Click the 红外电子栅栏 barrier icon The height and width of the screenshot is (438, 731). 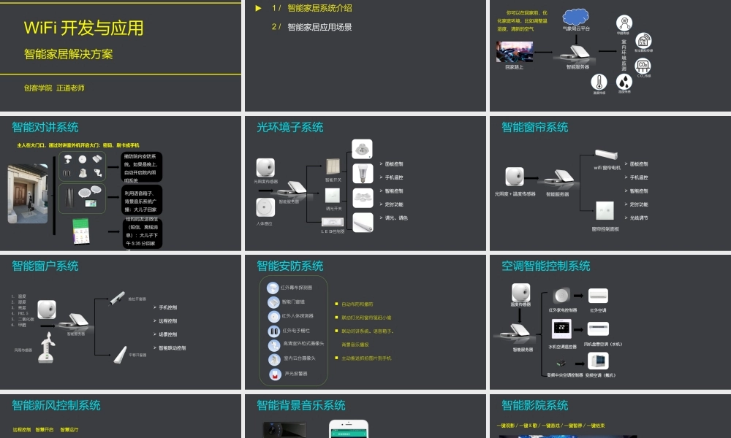pyautogui.click(x=274, y=331)
